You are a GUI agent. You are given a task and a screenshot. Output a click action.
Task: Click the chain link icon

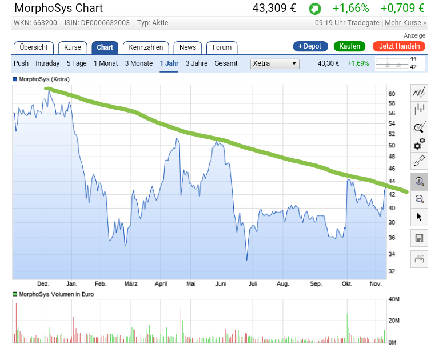(419, 161)
